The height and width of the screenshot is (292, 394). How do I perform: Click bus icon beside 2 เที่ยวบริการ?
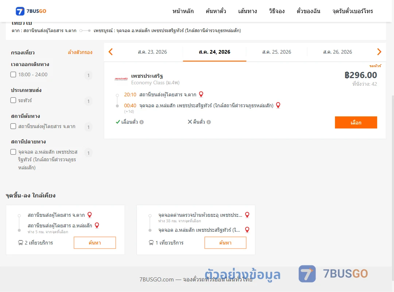20,243
